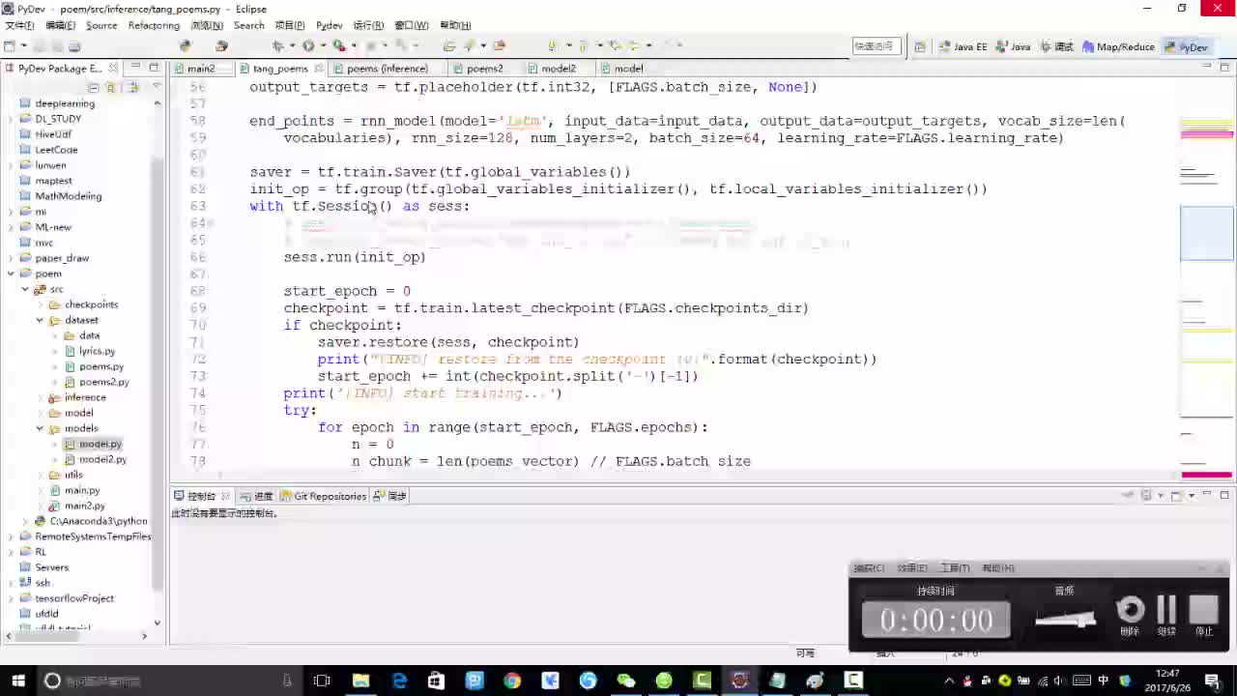Open the 文件(F) menu

(x=19, y=25)
